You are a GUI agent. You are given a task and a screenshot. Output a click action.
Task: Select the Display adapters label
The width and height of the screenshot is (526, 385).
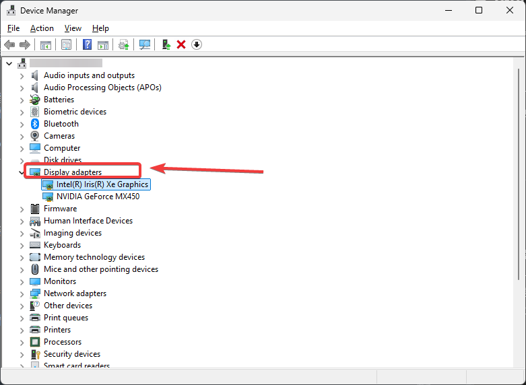pos(73,172)
